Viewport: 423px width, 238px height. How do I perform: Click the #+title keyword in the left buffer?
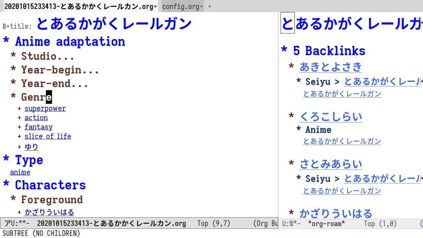tap(17, 26)
